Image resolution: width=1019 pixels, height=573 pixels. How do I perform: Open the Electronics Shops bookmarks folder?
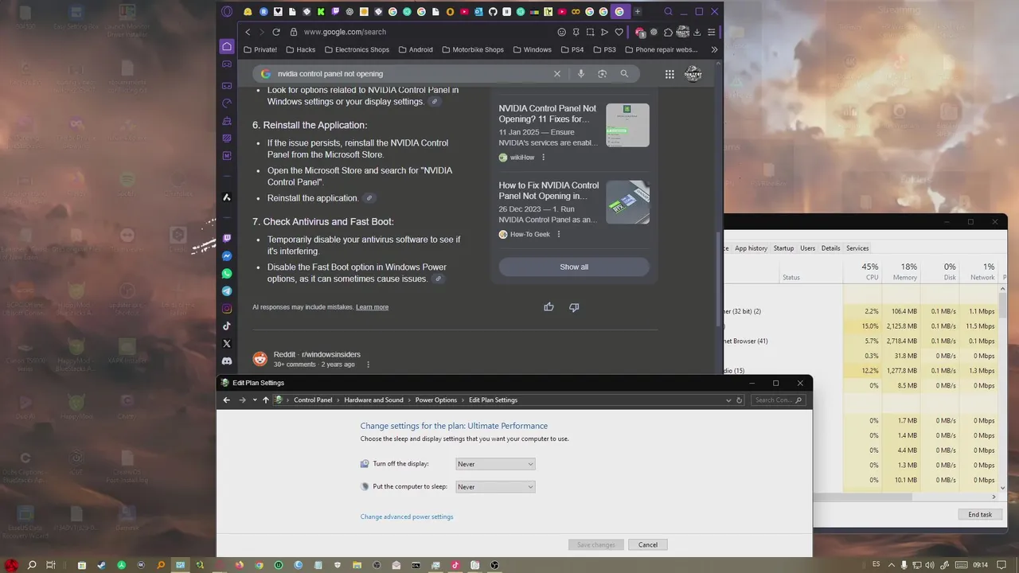click(x=356, y=49)
